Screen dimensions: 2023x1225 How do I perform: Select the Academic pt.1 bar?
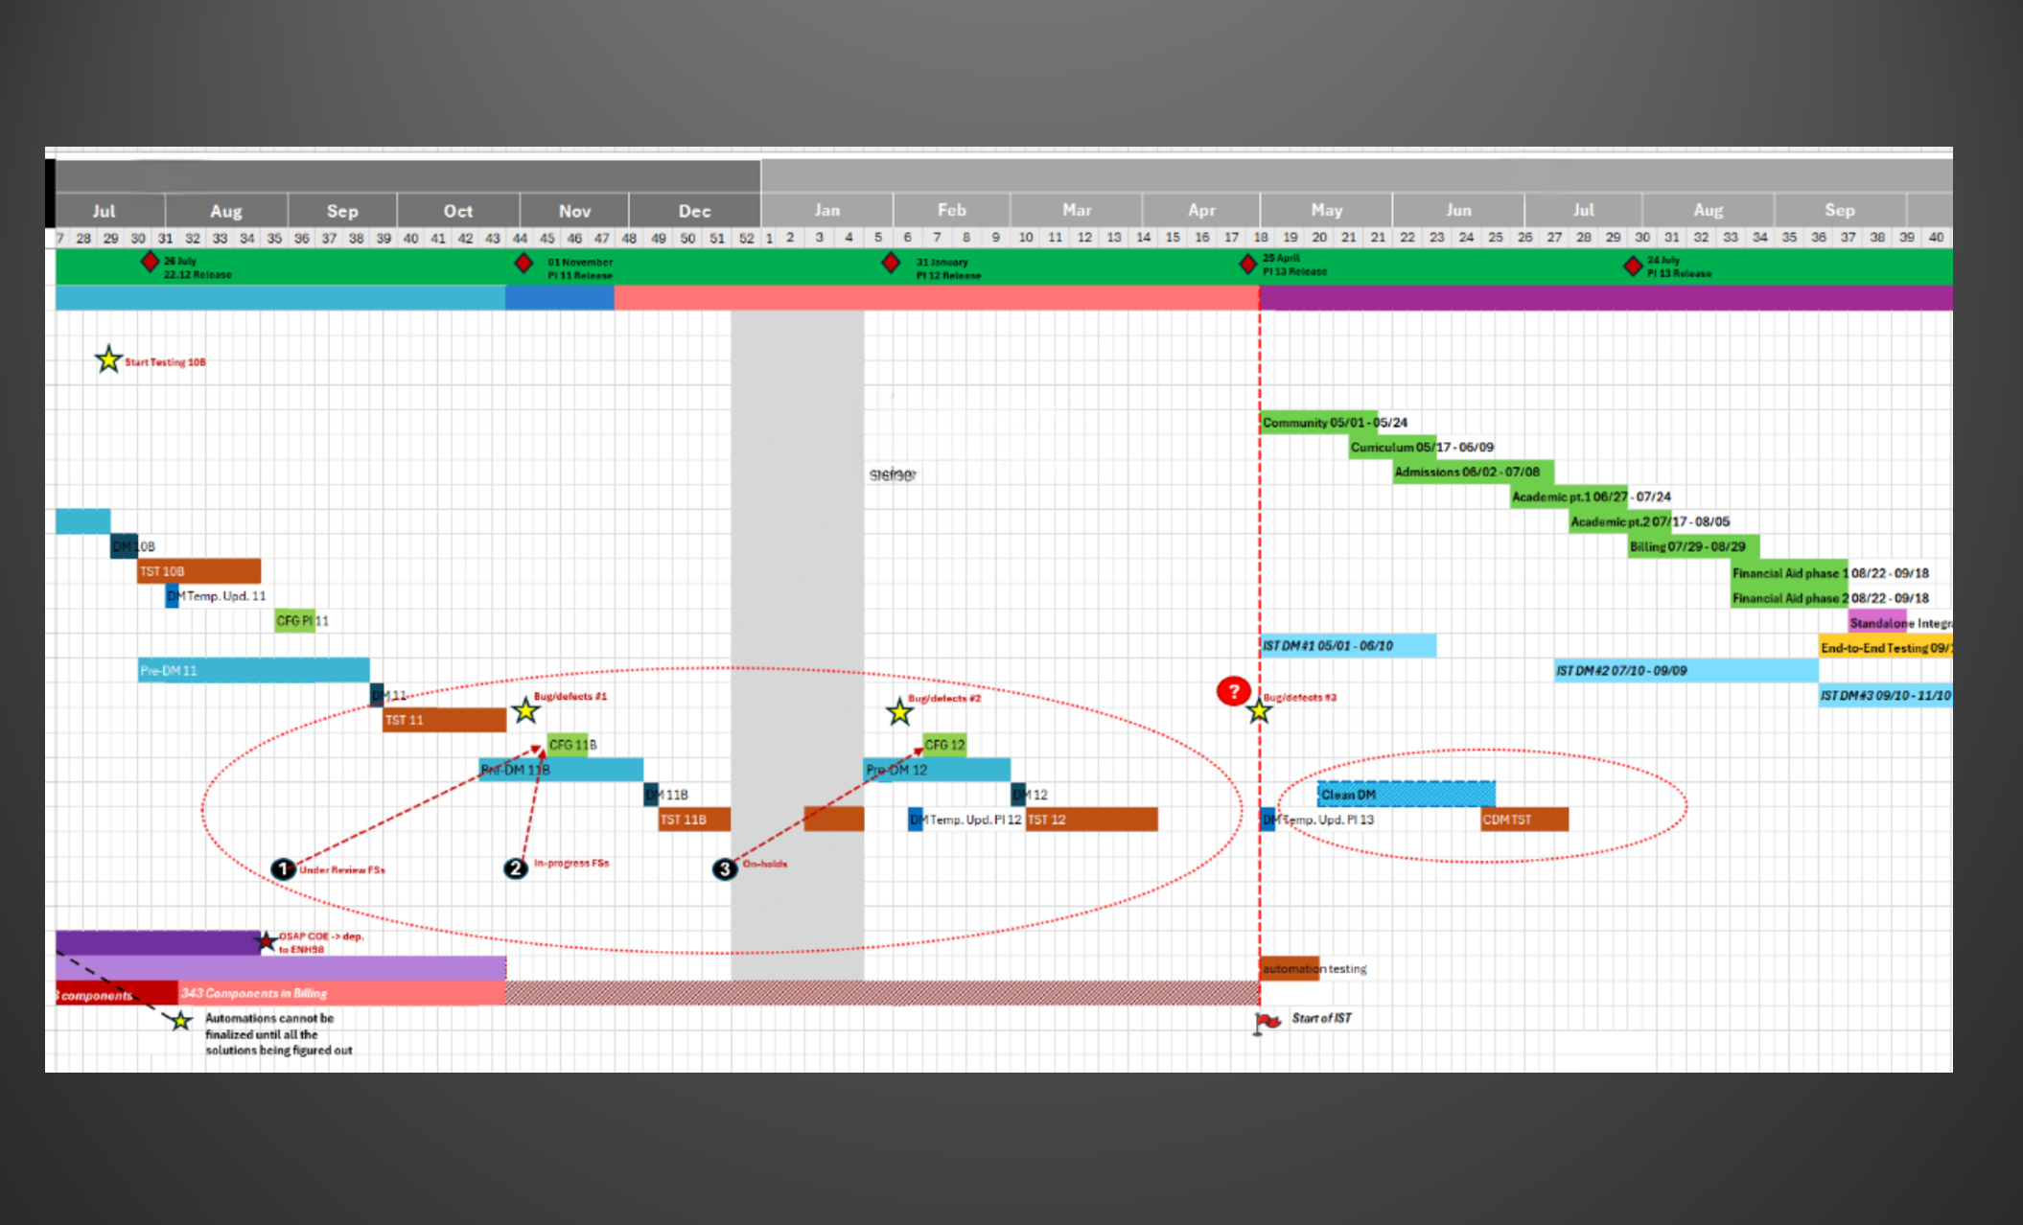tap(1569, 497)
